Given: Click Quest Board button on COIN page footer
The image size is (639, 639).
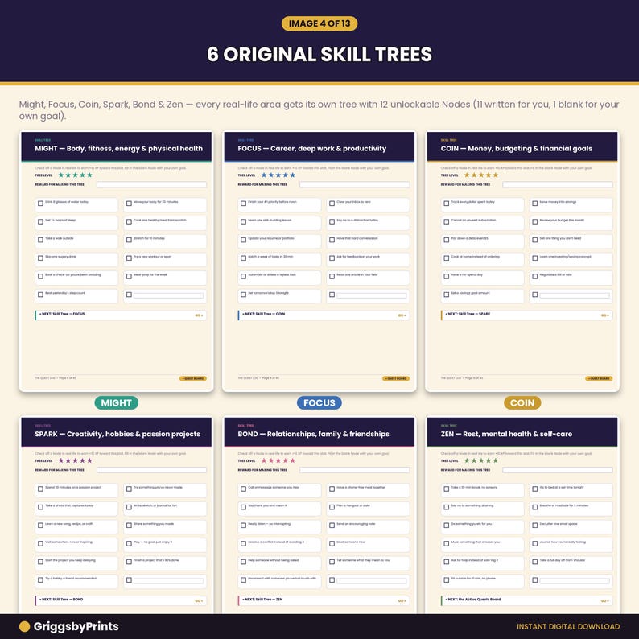Looking at the screenshot, I should [x=599, y=378].
